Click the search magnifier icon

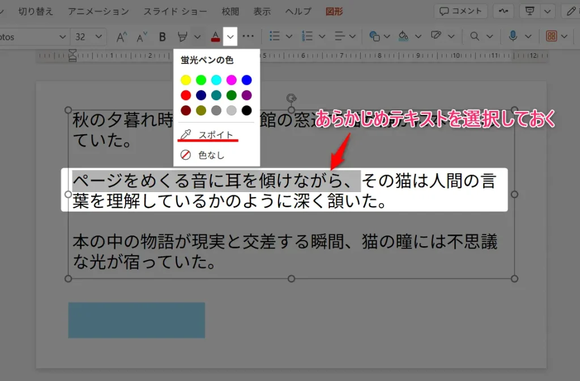point(475,36)
